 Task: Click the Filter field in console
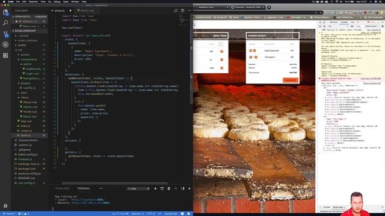coord(359,26)
